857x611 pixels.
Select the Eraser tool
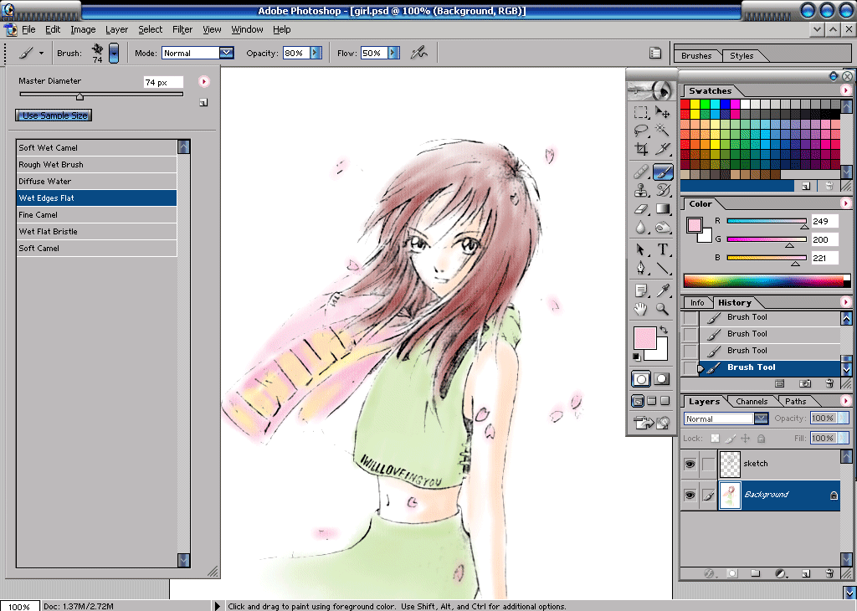pos(641,208)
